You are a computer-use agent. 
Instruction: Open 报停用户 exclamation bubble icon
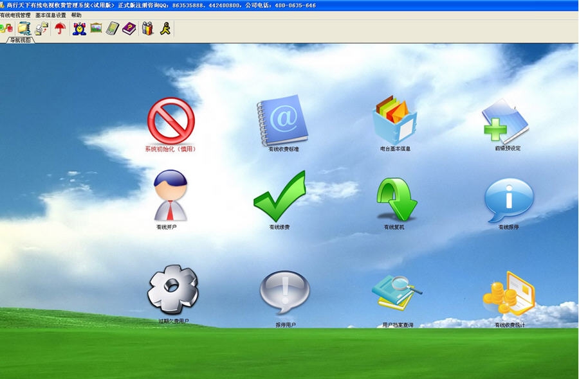tap(284, 292)
